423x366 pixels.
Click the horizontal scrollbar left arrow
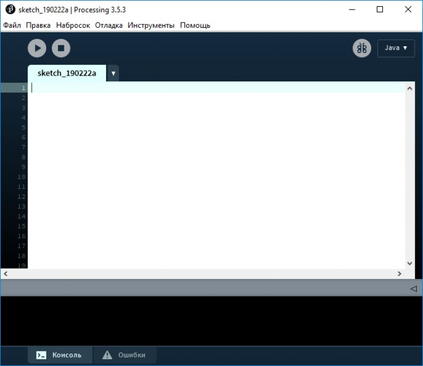tap(6, 273)
